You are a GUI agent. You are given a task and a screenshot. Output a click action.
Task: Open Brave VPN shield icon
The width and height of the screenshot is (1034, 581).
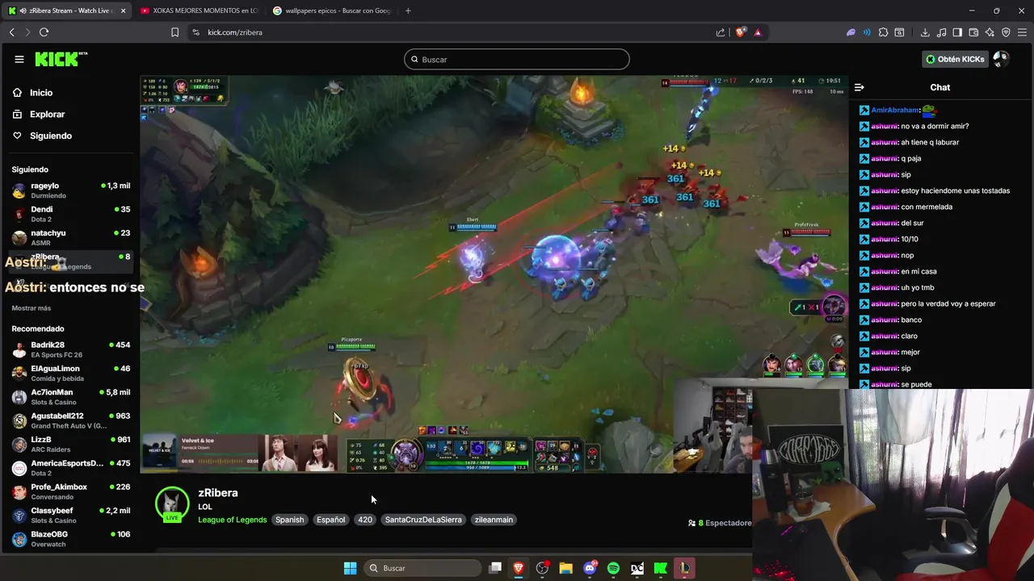tap(1006, 32)
